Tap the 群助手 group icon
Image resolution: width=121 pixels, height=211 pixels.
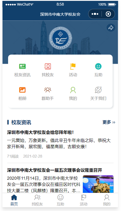(48, 90)
